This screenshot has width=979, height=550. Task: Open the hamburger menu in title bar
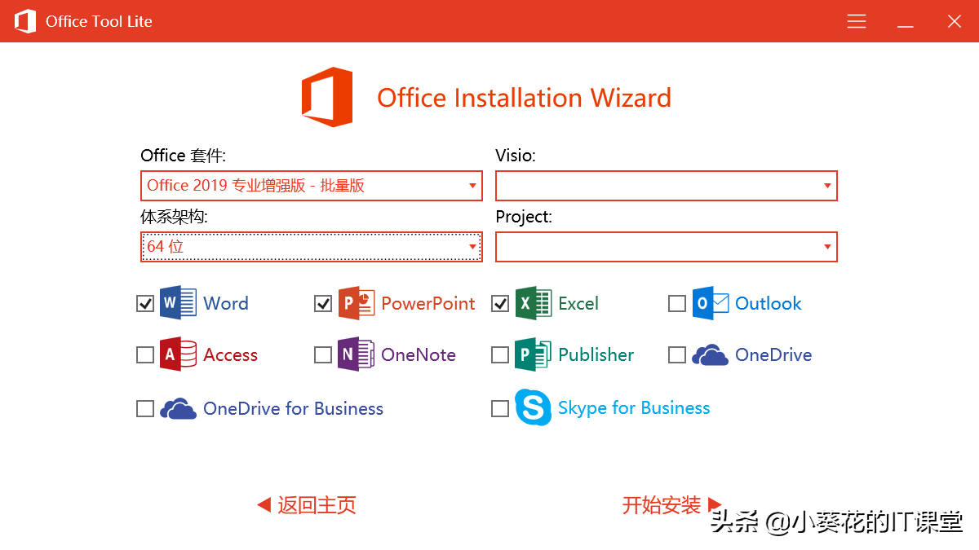click(x=857, y=21)
